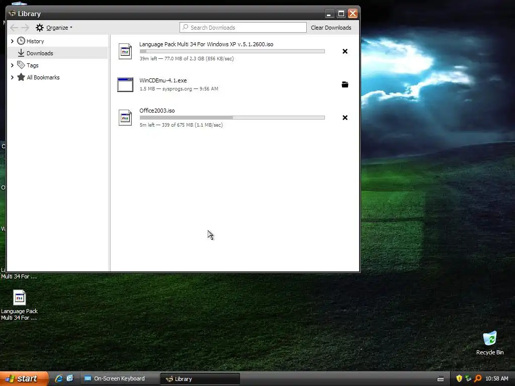The image size is (515, 386).
Task: Click the network connection tray icon
Action: [x=468, y=378]
